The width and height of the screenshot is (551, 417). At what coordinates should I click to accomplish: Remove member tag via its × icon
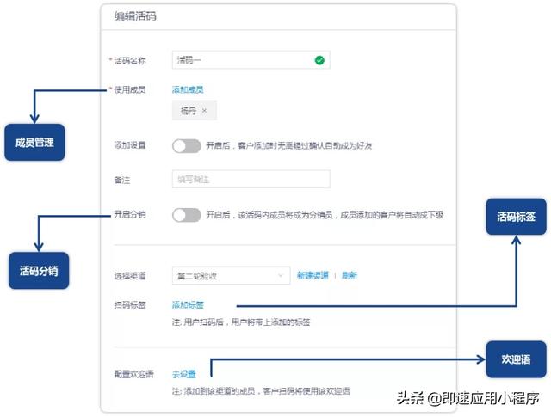tap(204, 111)
